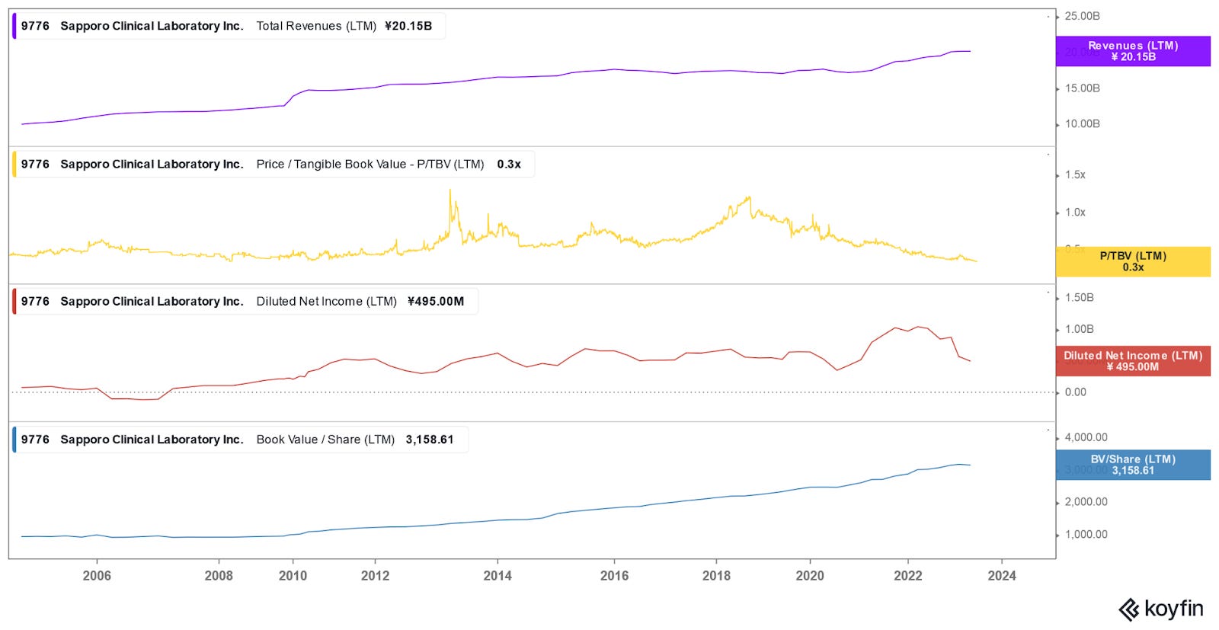
Task: Click the 1.0x P/TBV axis label
Action: [1075, 213]
